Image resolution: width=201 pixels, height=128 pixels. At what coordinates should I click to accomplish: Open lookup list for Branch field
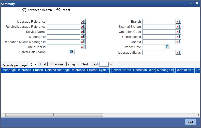pos(178,21)
